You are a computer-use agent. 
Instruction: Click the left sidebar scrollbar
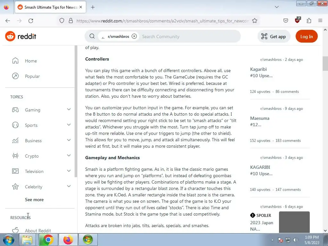76,111
